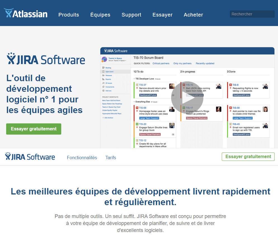Toggle the Only my partners quick filter

coord(182,64)
